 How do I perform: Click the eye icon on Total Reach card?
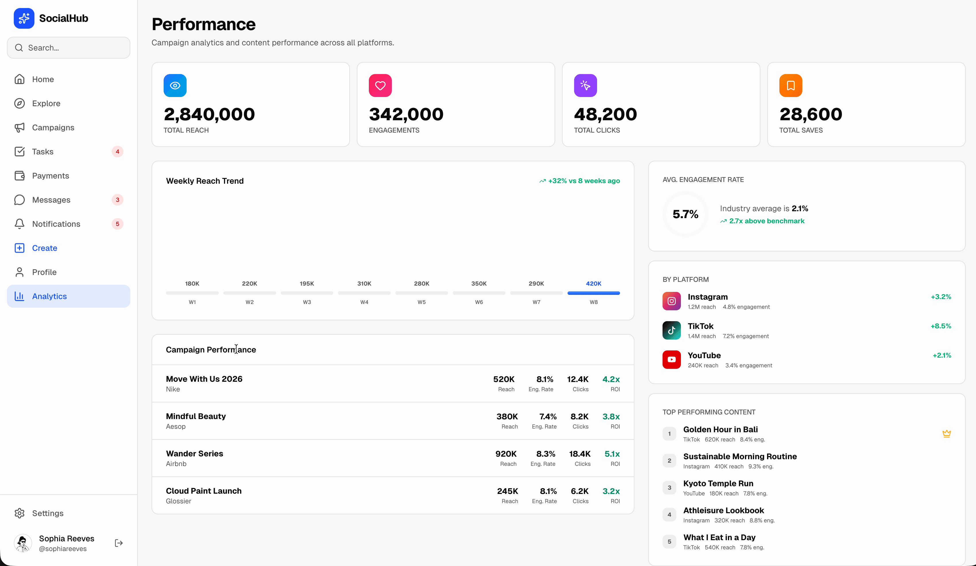(175, 85)
